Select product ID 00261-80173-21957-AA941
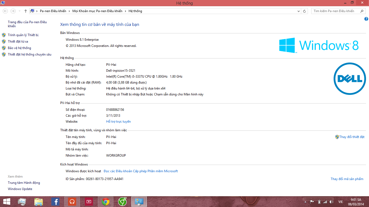 (105, 179)
